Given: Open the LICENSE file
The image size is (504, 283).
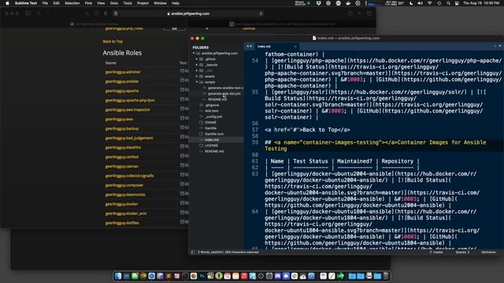Looking at the screenshot, I should coord(211,145).
